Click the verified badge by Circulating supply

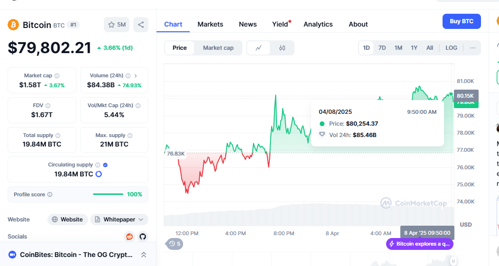tap(105, 165)
